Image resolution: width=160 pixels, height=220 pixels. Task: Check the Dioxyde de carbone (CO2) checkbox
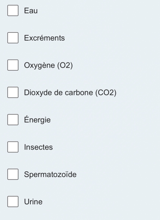[13, 92]
